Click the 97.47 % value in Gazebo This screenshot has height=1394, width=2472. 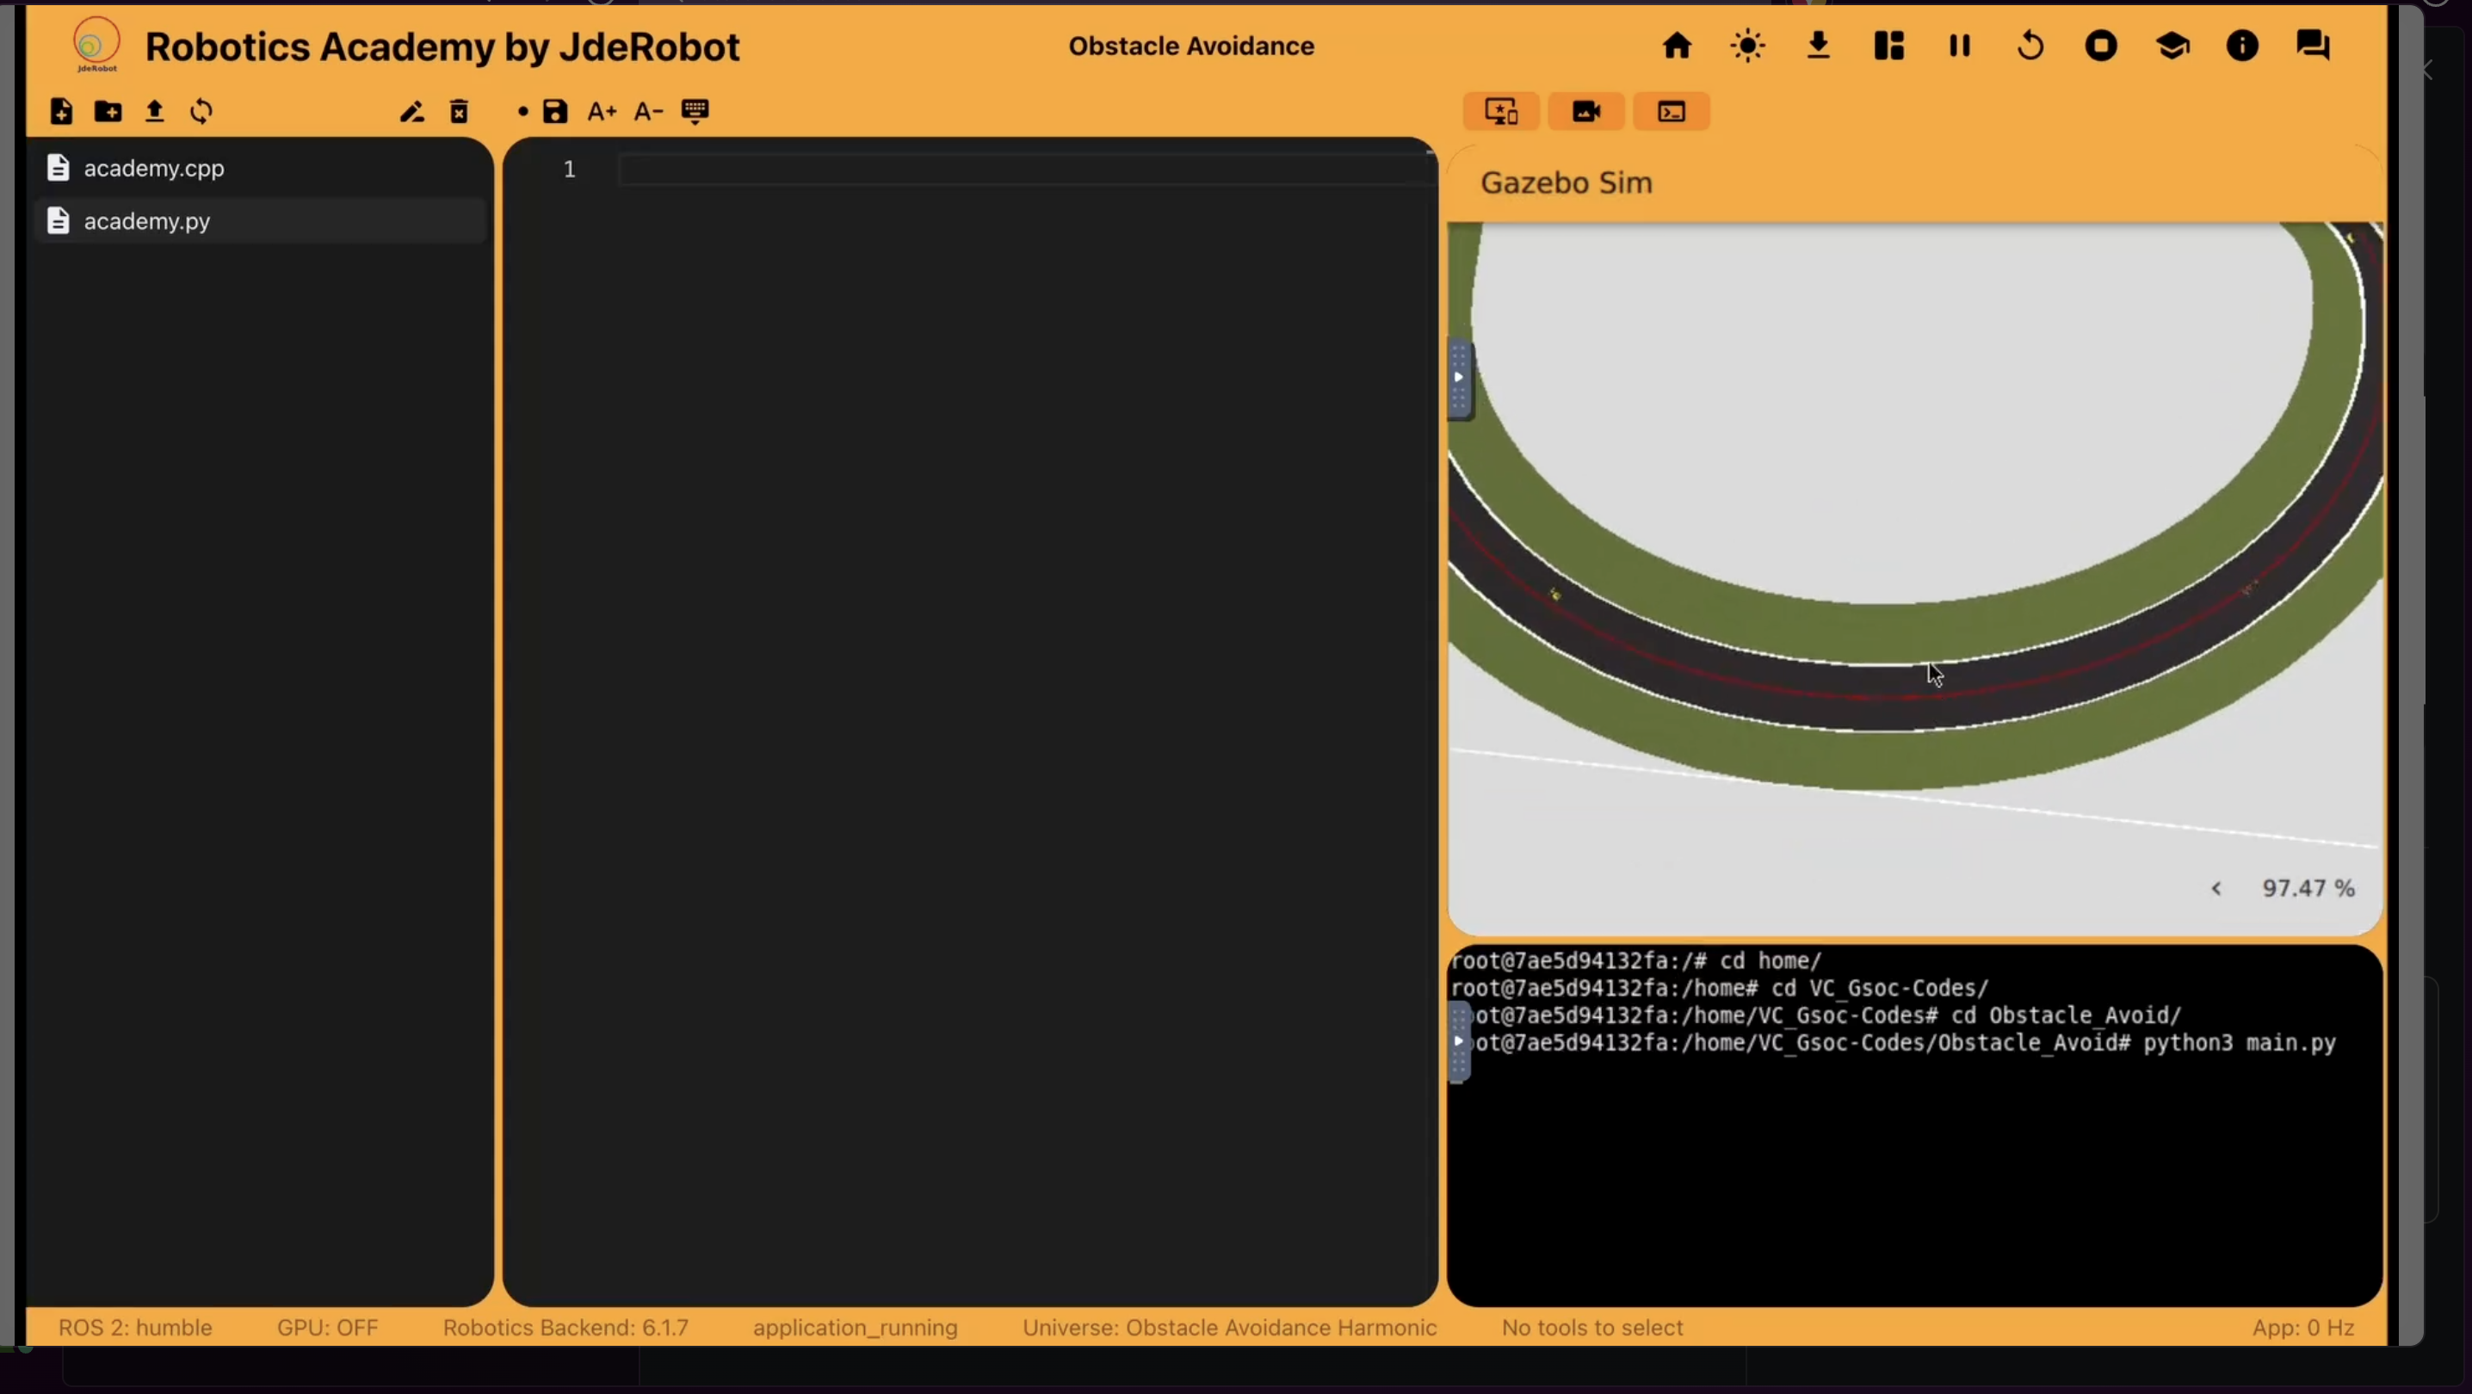[x=2308, y=888]
